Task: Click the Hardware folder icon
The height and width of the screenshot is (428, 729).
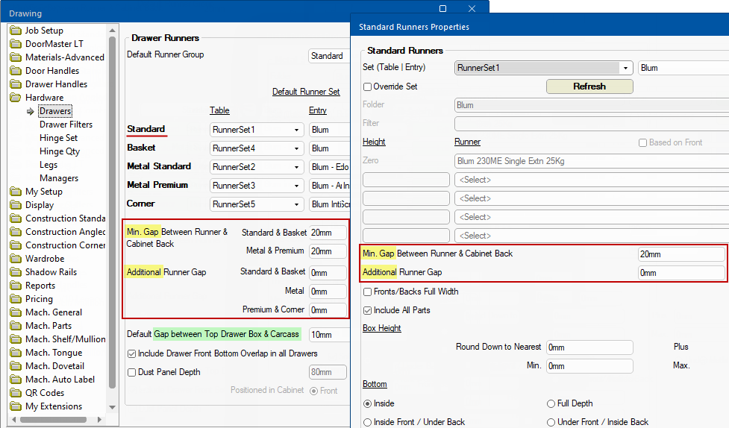Action: (x=16, y=98)
